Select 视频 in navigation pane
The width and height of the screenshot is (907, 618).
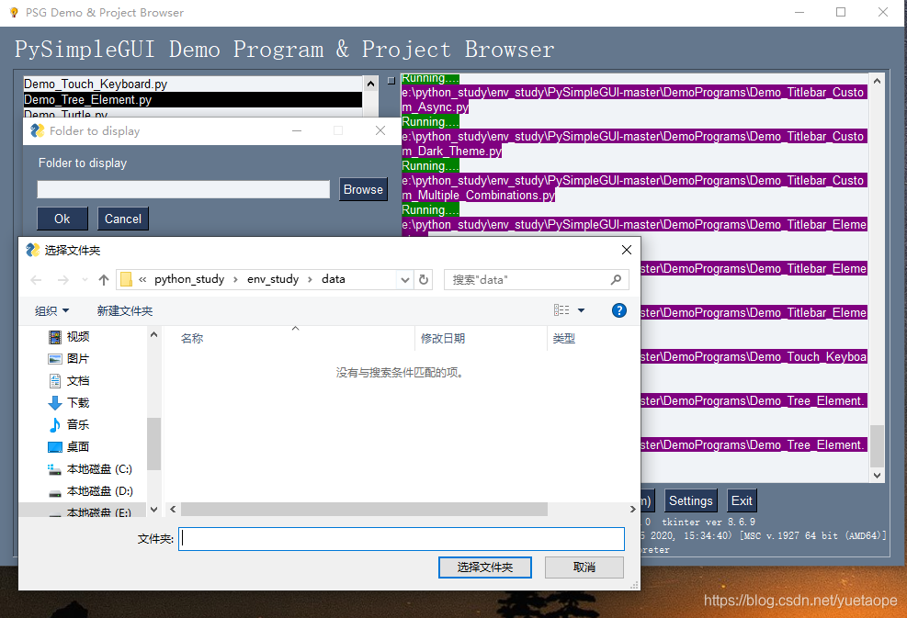coord(69,337)
